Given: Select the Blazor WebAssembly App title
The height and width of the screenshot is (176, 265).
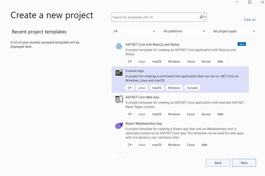Looking at the screenshot, I should (x=144, y=123).
